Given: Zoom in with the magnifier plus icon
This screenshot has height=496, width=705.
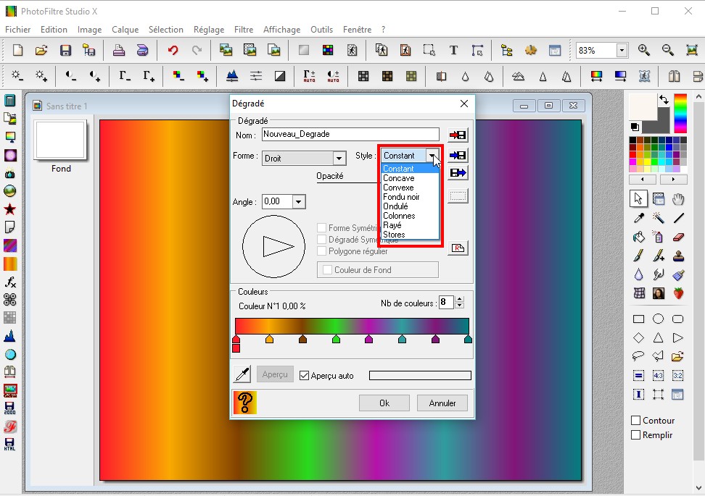Looking at the screenshot, I should (x=644, y=50).
